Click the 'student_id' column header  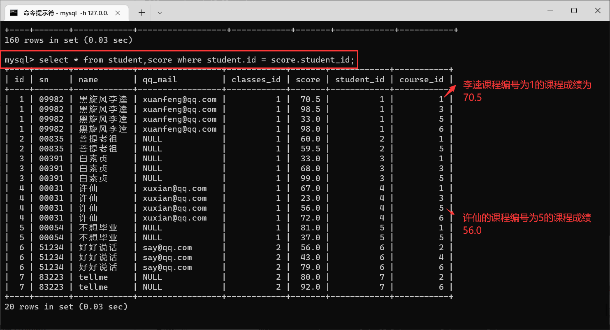(x=360, y=80)
